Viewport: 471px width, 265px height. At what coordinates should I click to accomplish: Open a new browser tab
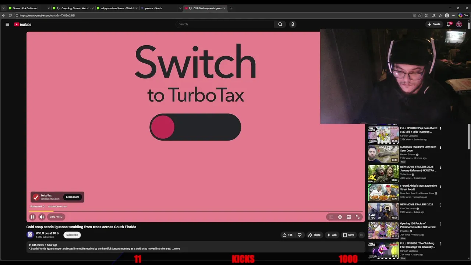[231, 8]
